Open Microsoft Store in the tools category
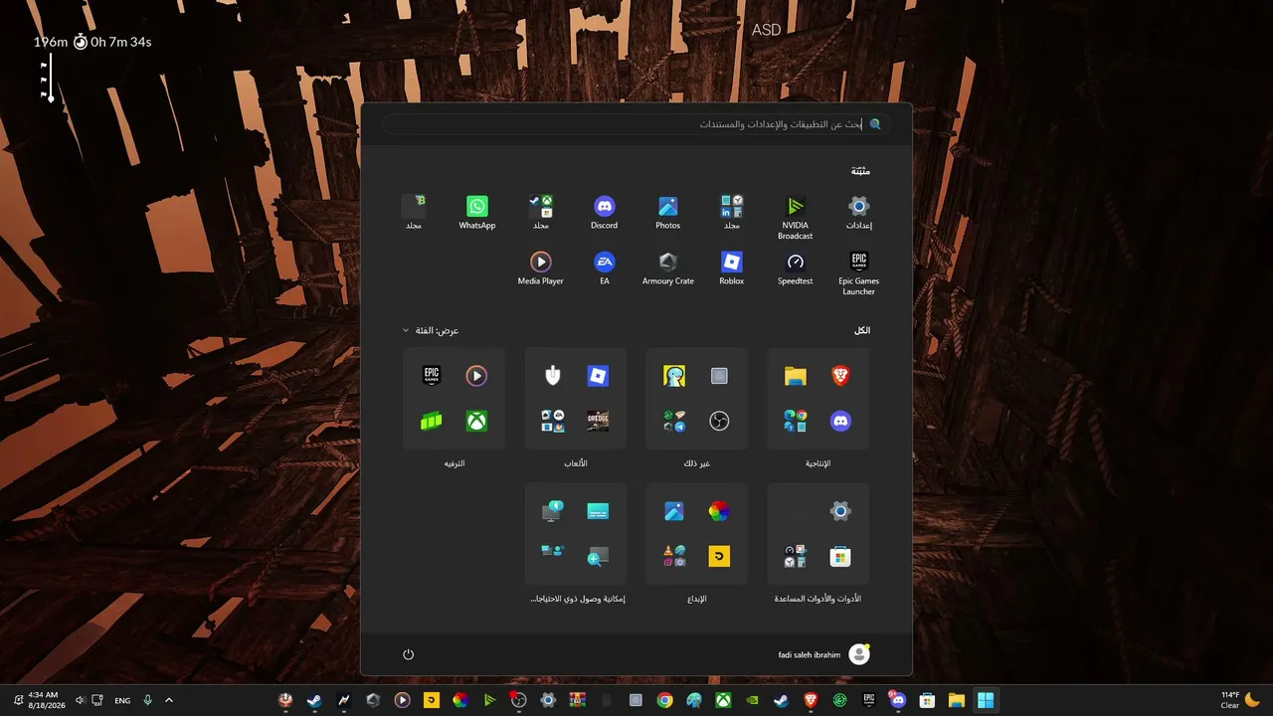1273x716 pixels. (840, 557)
